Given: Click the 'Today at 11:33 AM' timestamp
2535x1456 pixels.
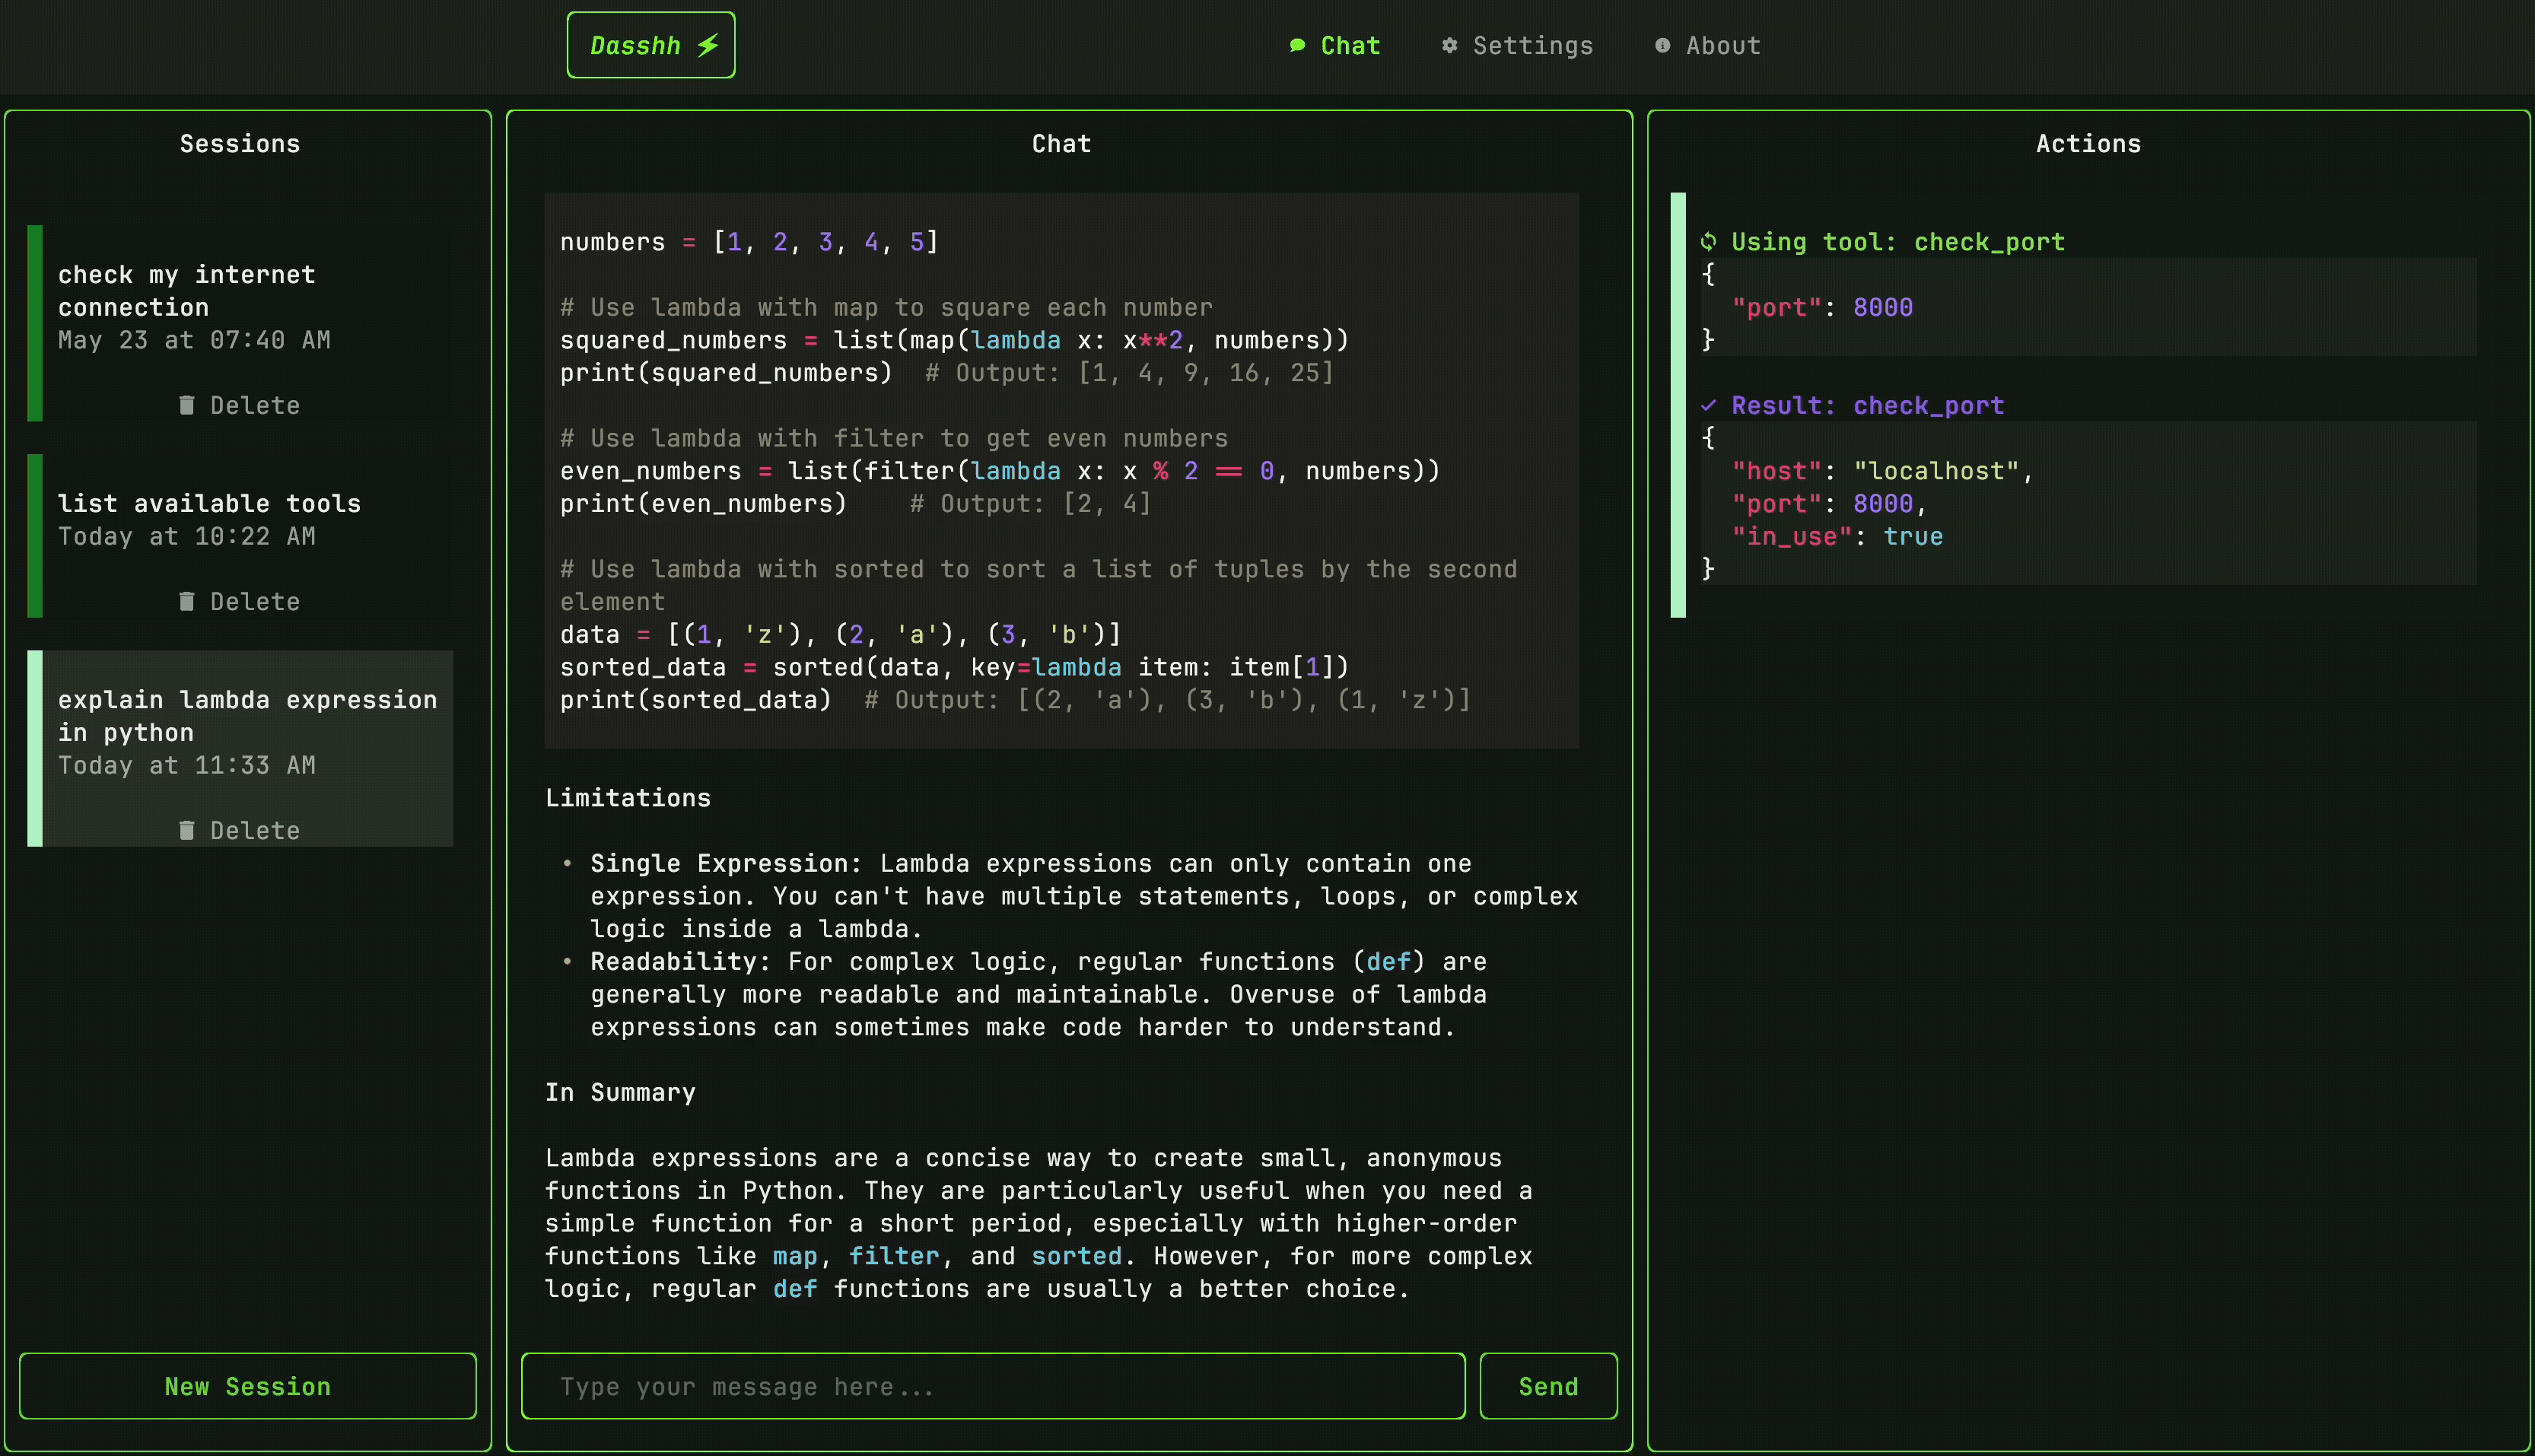Looking at the screenshot, I should (x=187, y=765).
